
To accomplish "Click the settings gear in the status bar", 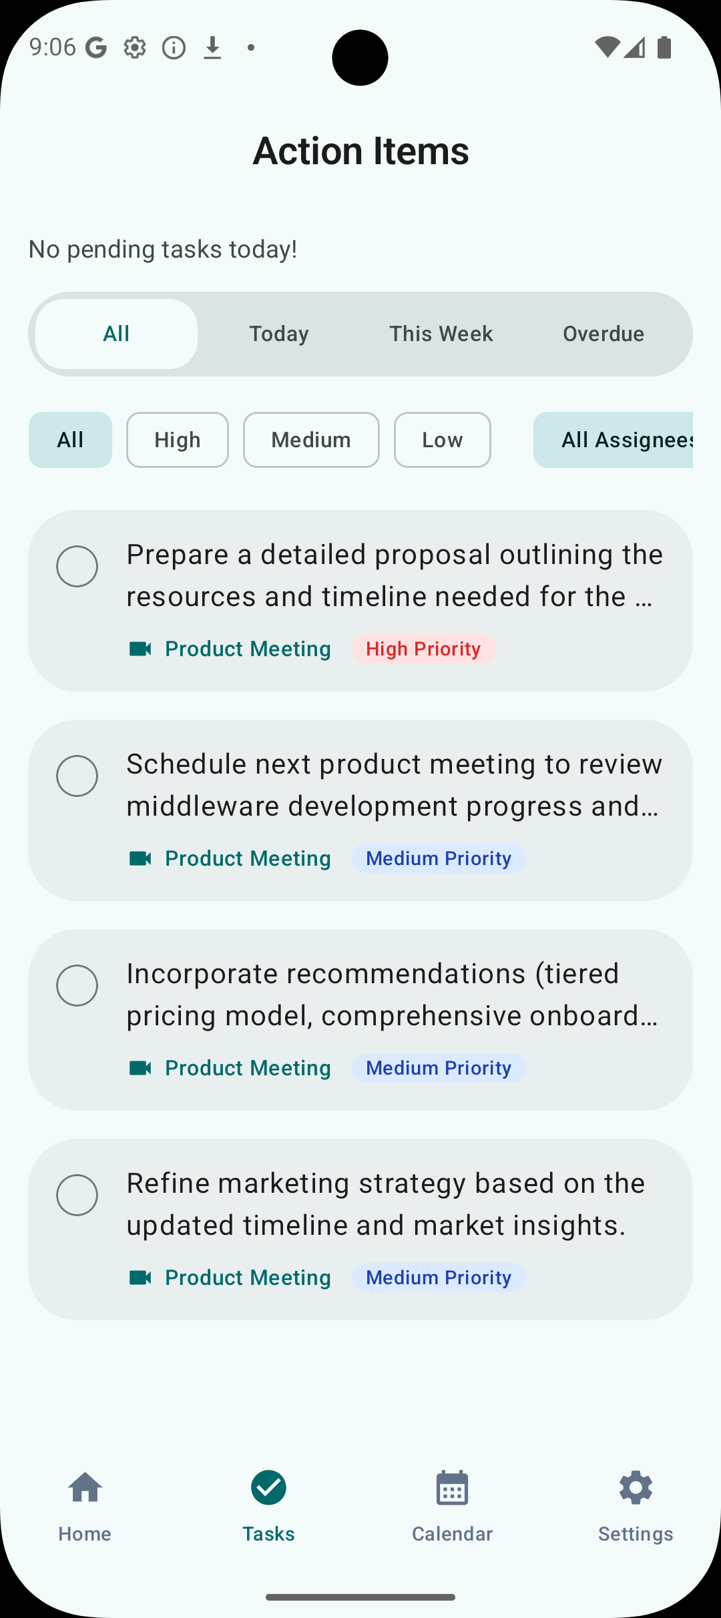I will 134,47.
